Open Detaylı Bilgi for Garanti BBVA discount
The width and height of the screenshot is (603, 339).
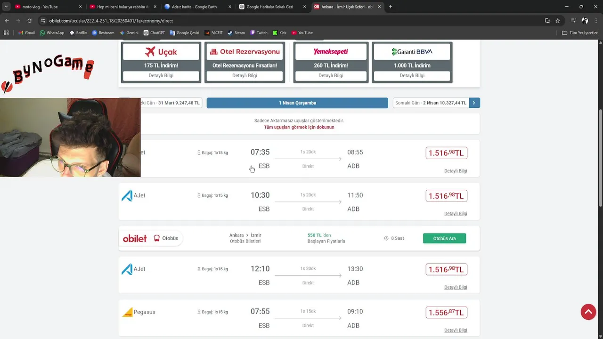[412, 75]
